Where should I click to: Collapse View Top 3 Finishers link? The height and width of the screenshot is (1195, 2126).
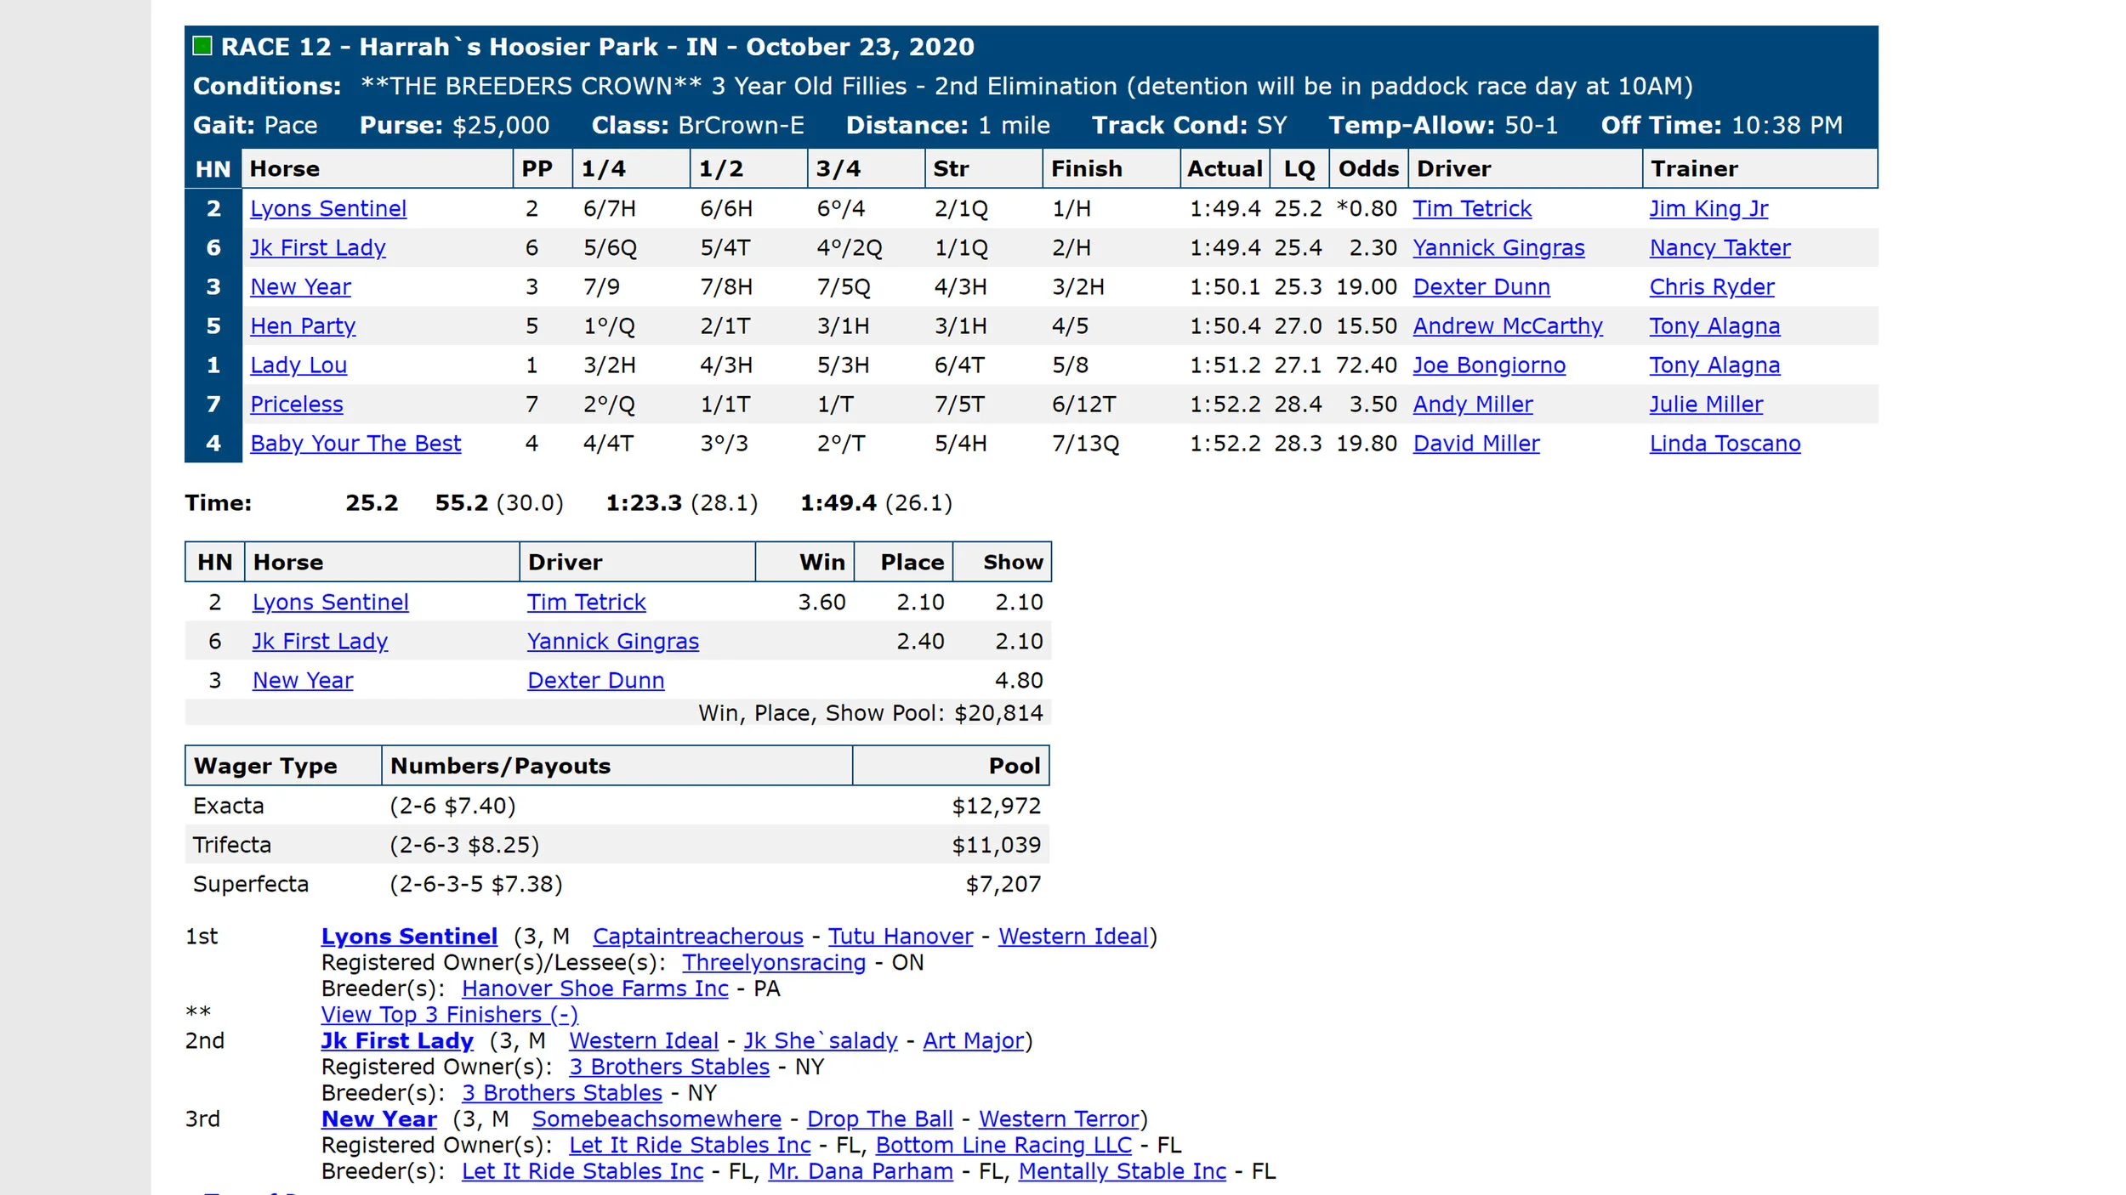pos(449,1014)
